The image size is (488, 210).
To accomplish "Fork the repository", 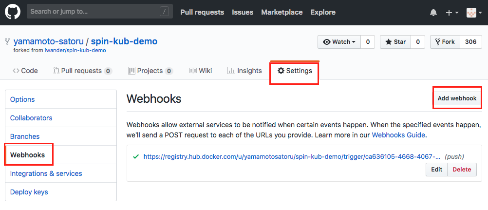I will coord(445,42).
